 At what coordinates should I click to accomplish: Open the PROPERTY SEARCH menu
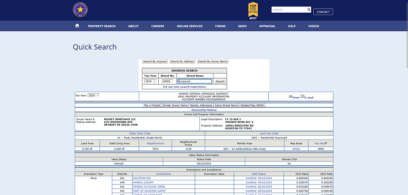102,26
